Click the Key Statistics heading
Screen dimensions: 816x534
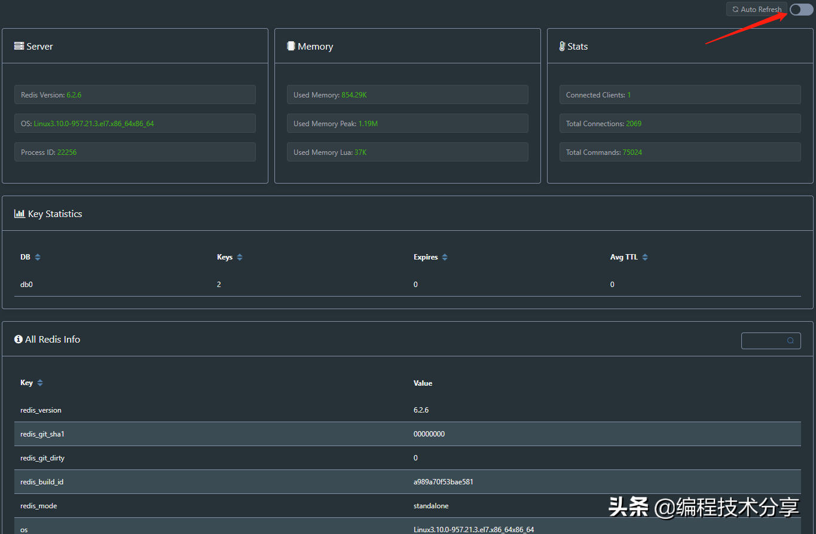point(55,213)
